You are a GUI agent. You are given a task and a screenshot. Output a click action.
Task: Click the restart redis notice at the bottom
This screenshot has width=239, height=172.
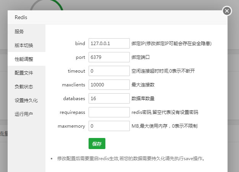pos(131,159)
